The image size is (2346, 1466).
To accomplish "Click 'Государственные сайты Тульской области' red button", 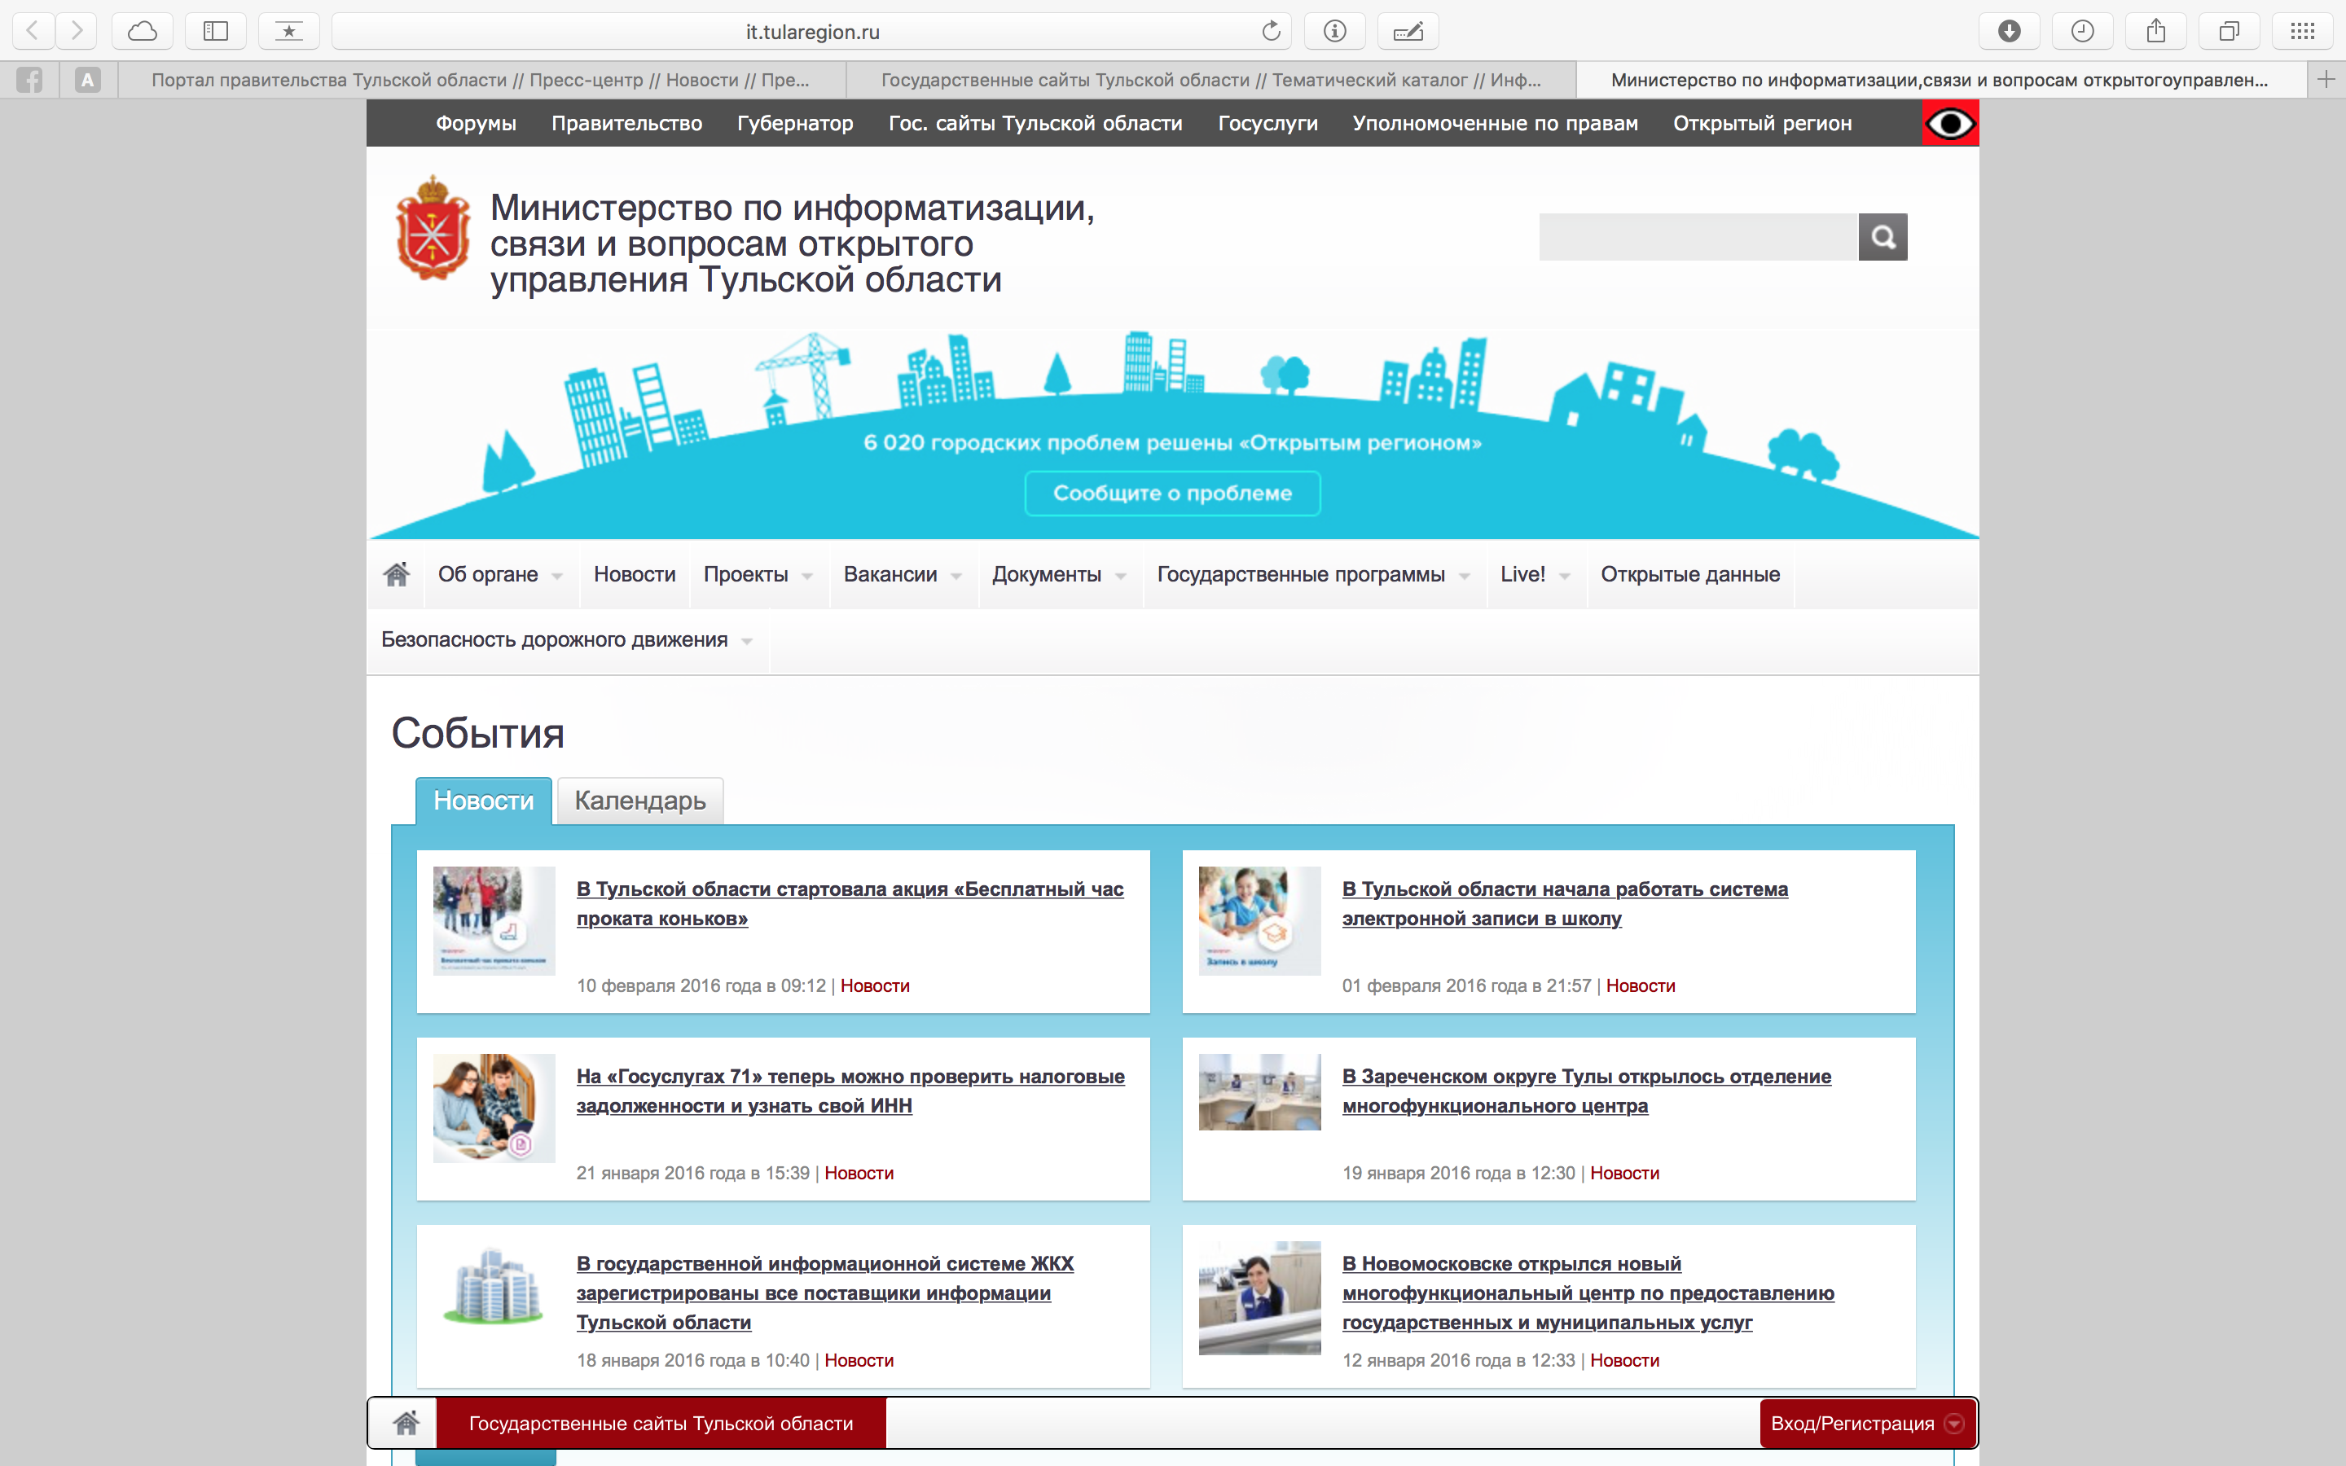I will tap(661, 1424).
